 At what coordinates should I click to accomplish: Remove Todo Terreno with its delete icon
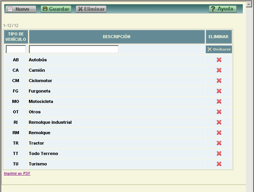[219, 153]
